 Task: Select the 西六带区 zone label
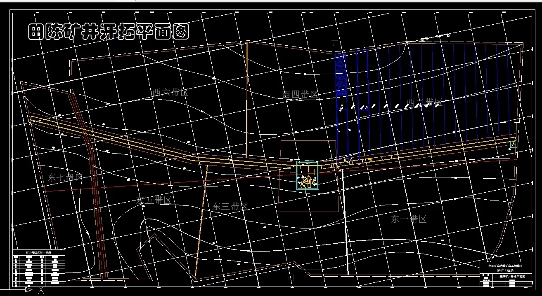[170, 92]
